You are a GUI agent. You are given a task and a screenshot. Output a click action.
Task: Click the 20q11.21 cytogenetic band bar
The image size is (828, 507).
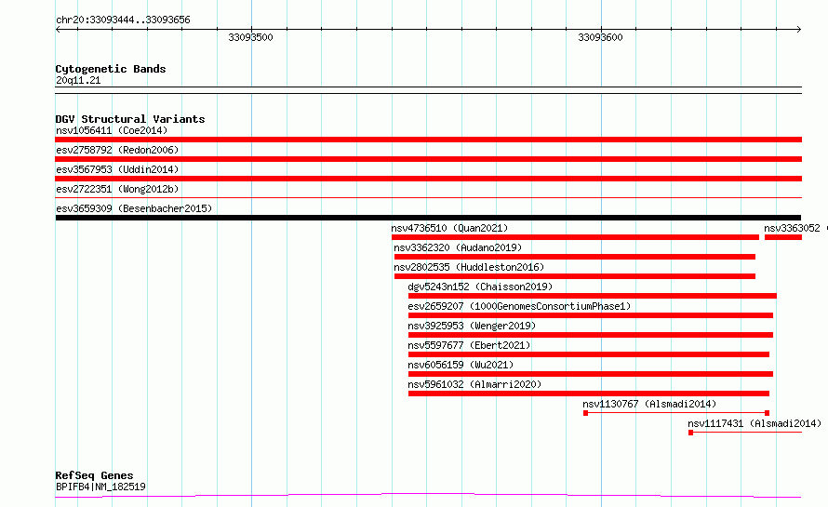[428, 90]
